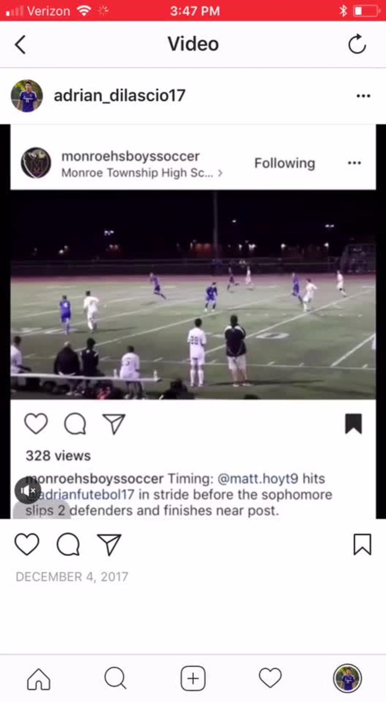Open Activity heart in bottom navigation
Screen dimensions: 386x702
(x=270, y=678)
